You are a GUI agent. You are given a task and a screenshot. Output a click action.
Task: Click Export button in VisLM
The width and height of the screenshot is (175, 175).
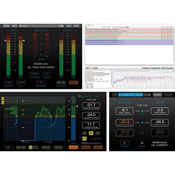tap(58, 147)
